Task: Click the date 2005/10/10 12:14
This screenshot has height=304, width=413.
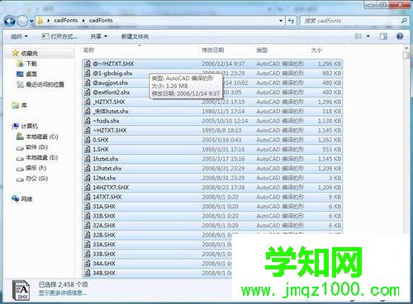Action: (x=225, y=121)
